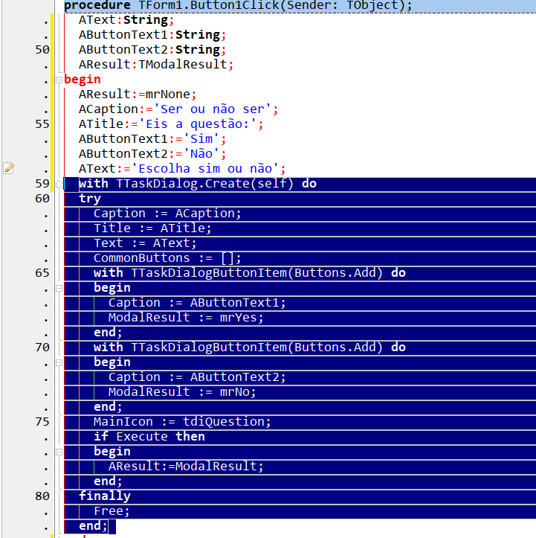The image size is (536, 538).
Task: Click the TModalResult type name
Action: click(182, 65)
